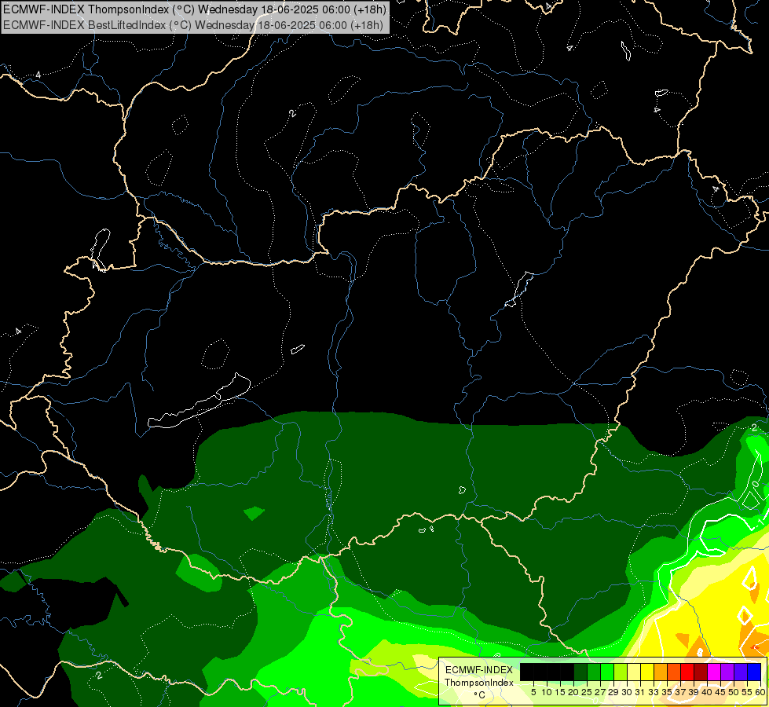Click the ECMWF-INDEX label in the legend
The height and width of the screenshot is (707, 769).
point(479,670)
